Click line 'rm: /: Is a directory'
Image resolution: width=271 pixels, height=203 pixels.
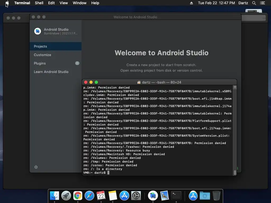(x=103, y=169)
